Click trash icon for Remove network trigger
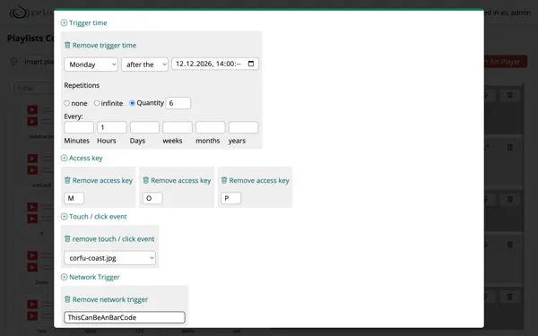This screenshot has height=336, width=538. tap(67, 299)
